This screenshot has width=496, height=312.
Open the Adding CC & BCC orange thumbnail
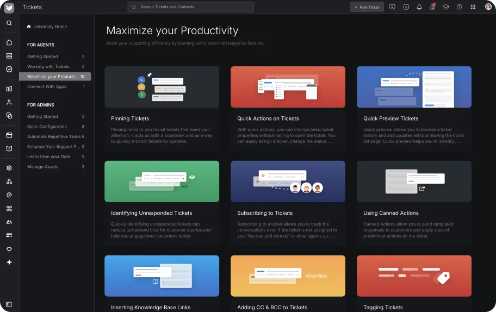288,276
